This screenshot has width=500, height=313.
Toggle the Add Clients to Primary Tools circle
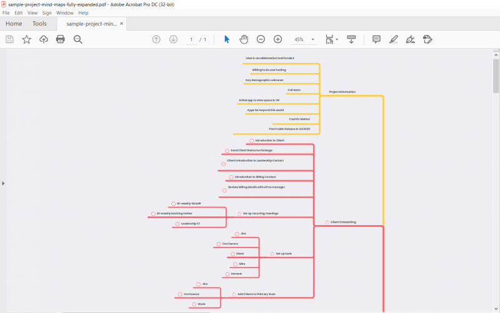tap(234, 294)
